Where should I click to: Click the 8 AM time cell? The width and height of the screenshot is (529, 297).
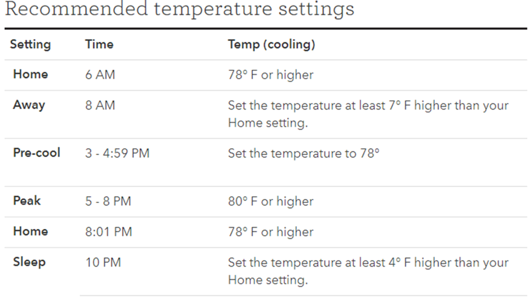(x=100, y=105)
